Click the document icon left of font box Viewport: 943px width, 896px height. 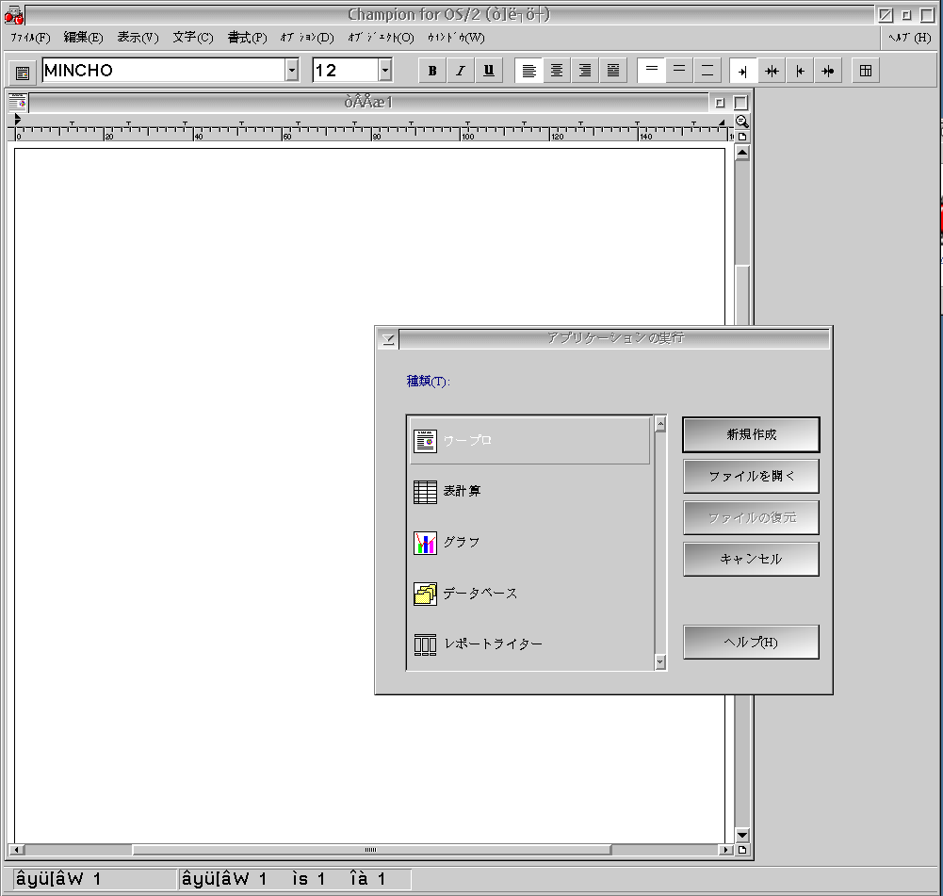pos(23,73)
